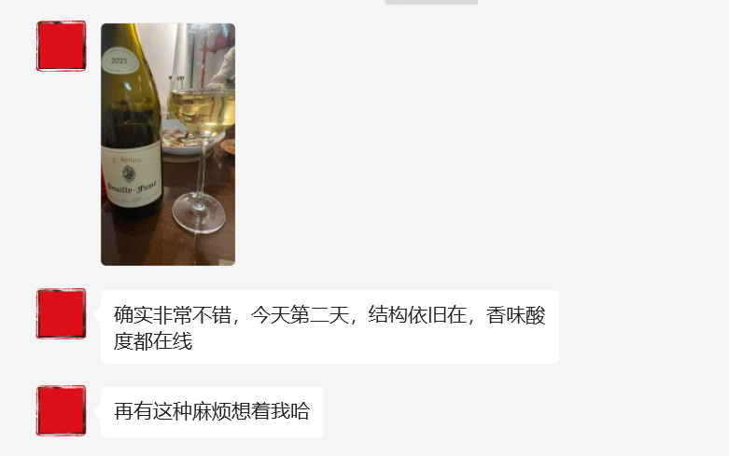Click the red avatar beside the photo
The image size is (729, 456).
click(x=62, y=46)
